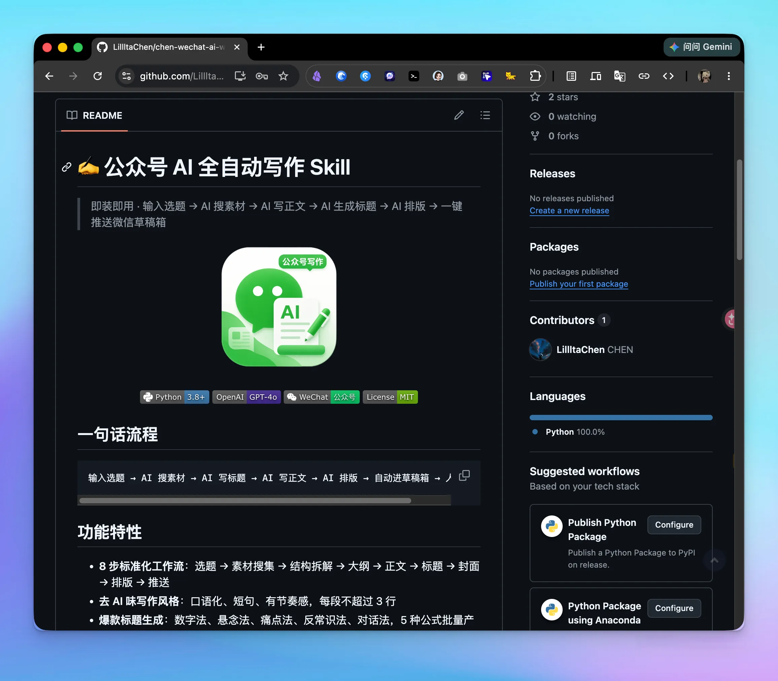Screen dimensions: 778x681
Task: Open the reading list panel icon
Action: [x=571, y=76]
